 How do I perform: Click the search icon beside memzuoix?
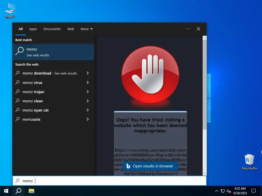point(18,119)
